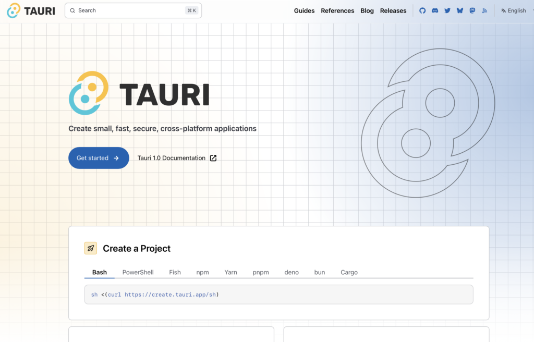This screenshot has height=342, width=534.
Task: Open the Tauri 1.0 Documentation link
Action: 177,158
